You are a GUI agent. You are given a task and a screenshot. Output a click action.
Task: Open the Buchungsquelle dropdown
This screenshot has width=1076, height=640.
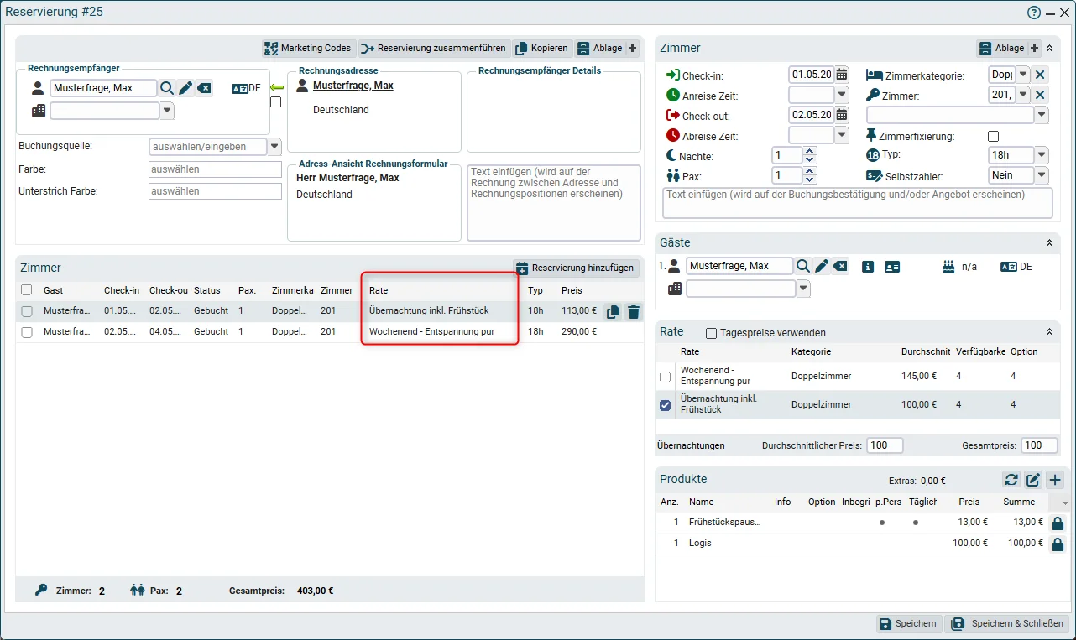pos(274,147)
